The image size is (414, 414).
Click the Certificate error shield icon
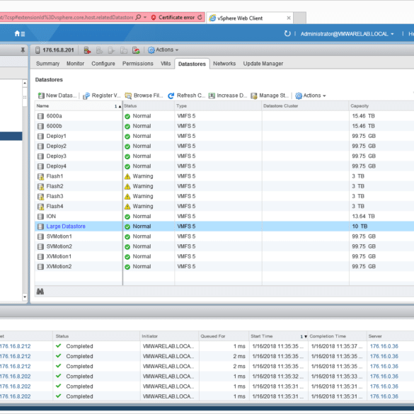(154, 18)
